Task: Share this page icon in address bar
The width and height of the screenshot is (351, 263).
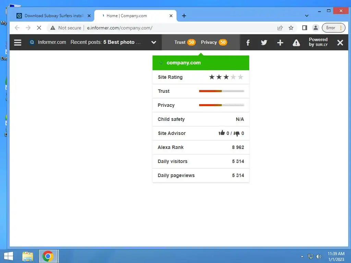Action: (x=280, y=28)
